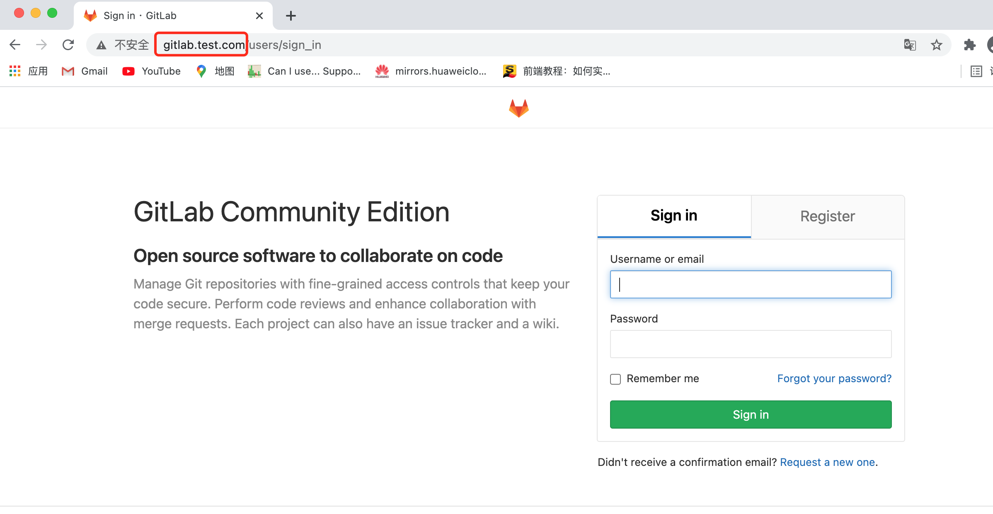This screenshot has width=993, height=514.
Task: Open a new browser tab
Action: tap(291, 15)
